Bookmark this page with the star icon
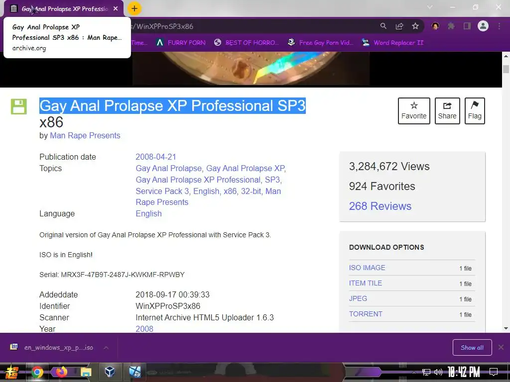 tap(415, 26)
